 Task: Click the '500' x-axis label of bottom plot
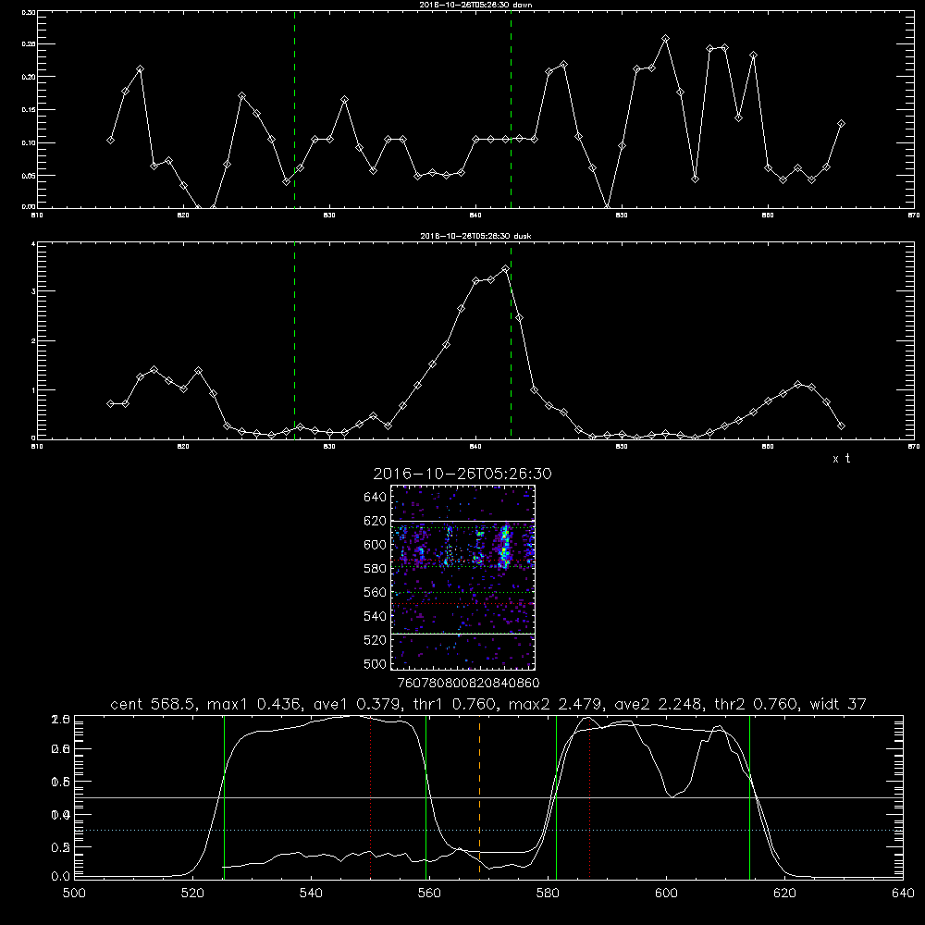click(74, 894)
